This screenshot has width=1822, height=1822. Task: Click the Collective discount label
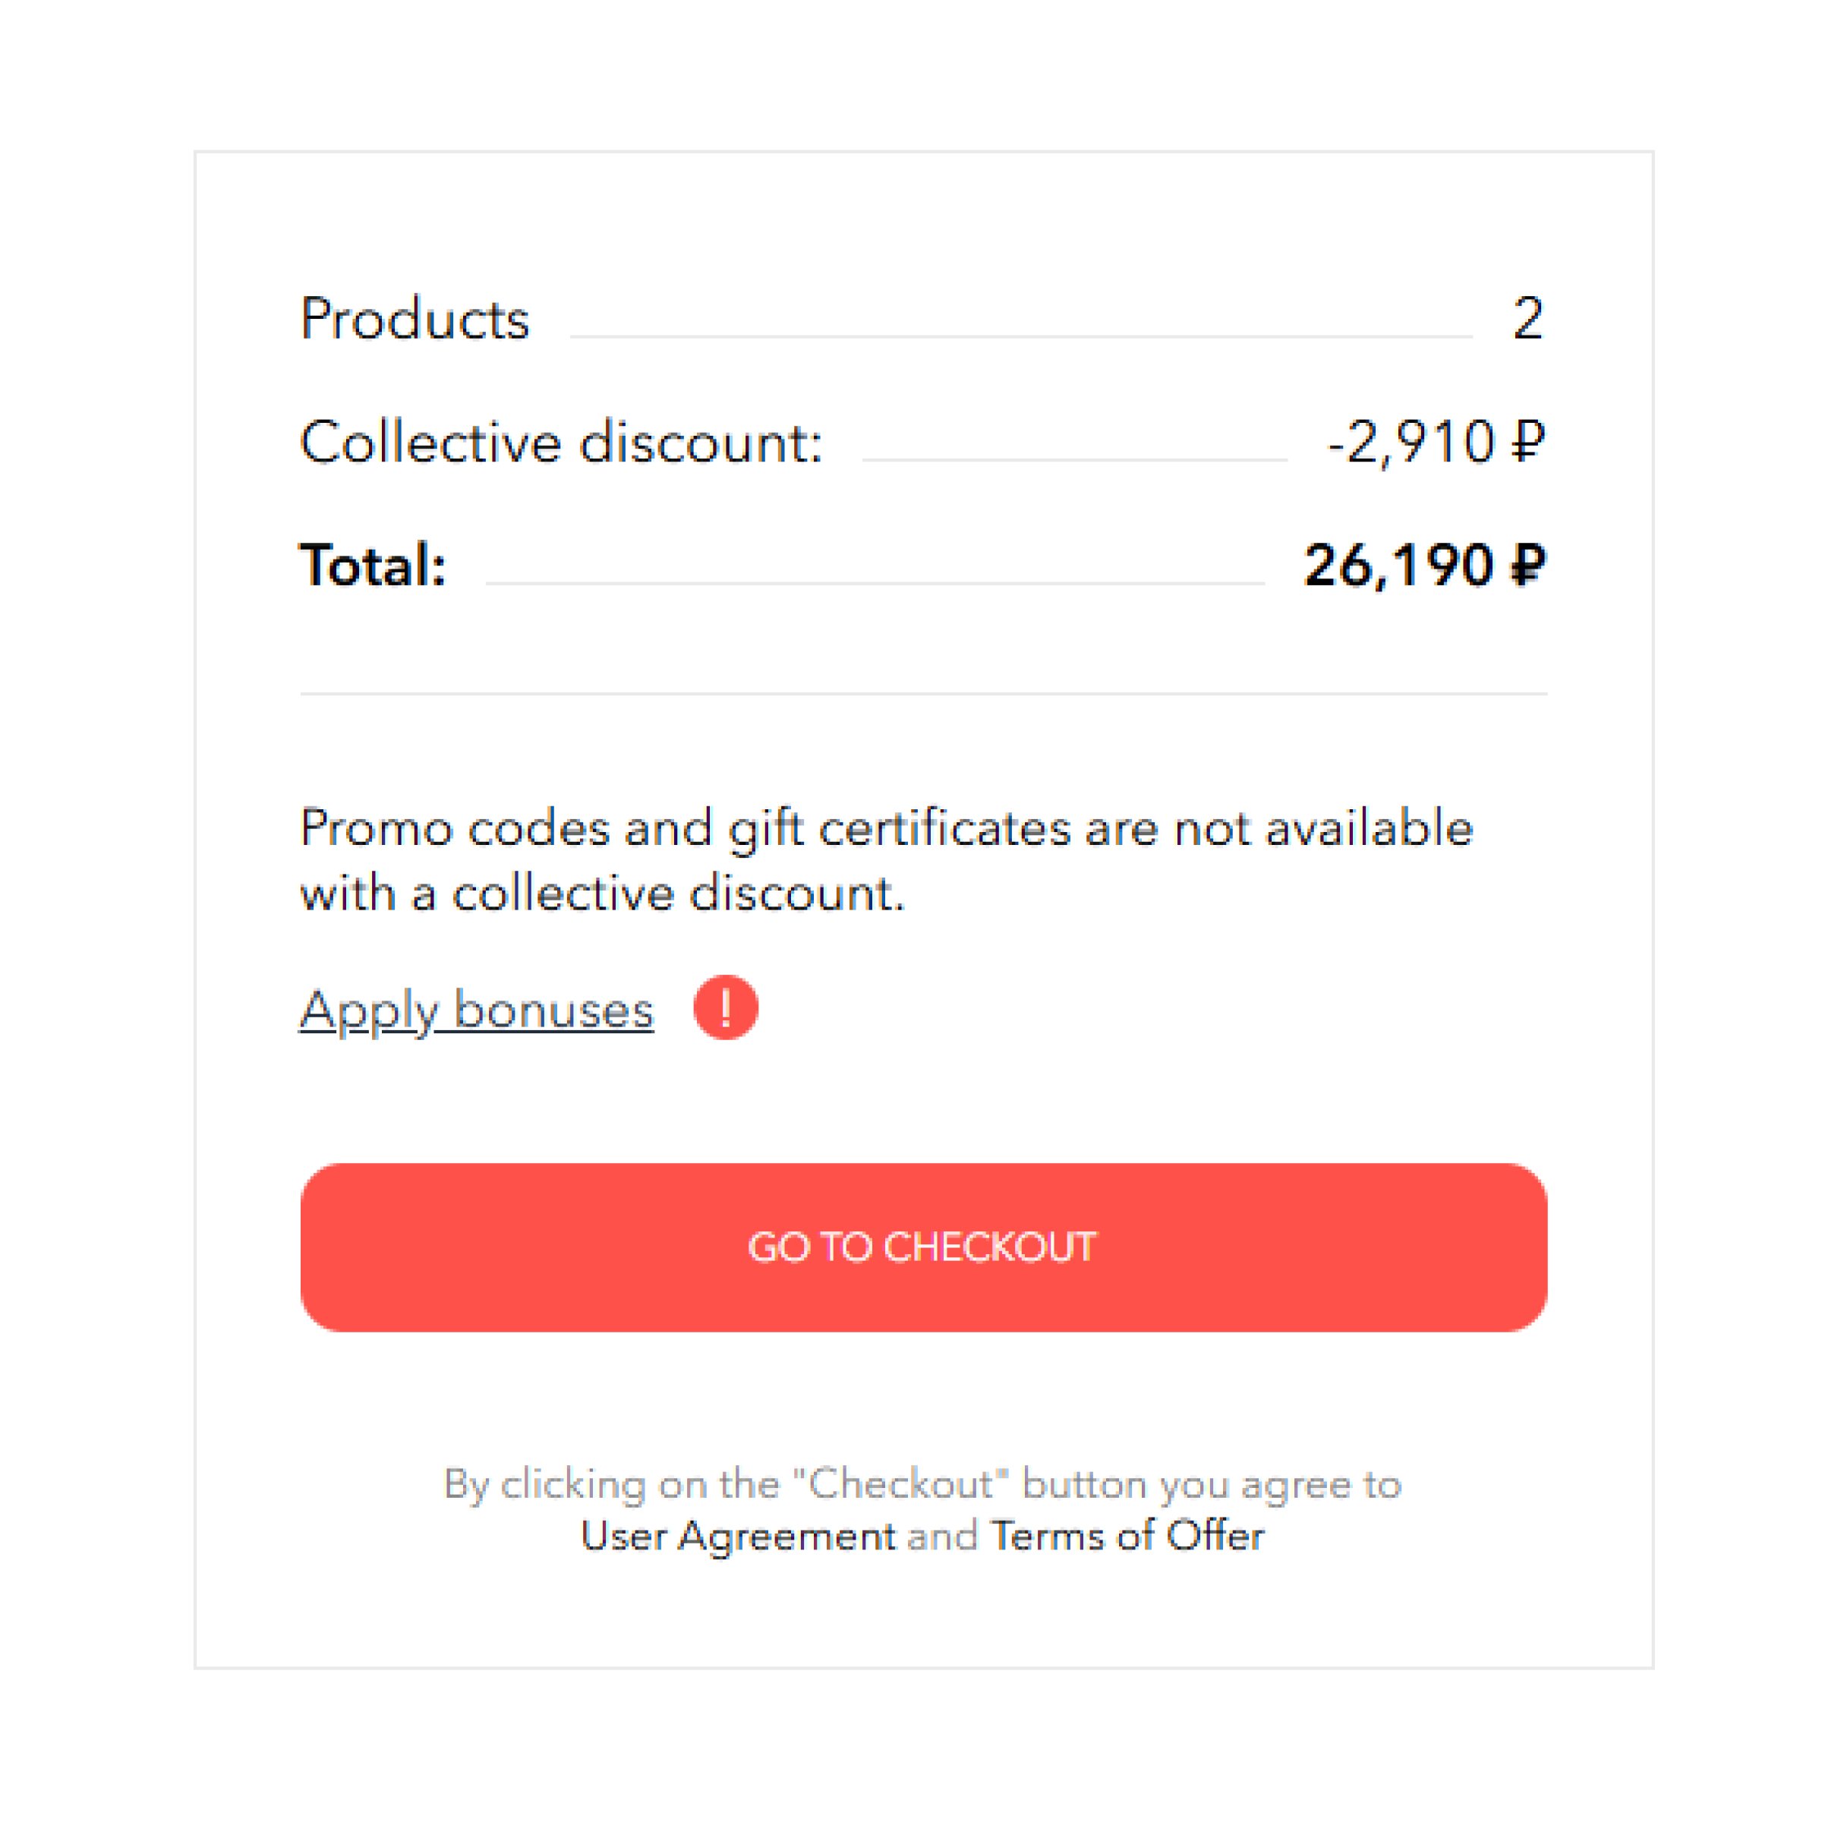tap(561, 443)
